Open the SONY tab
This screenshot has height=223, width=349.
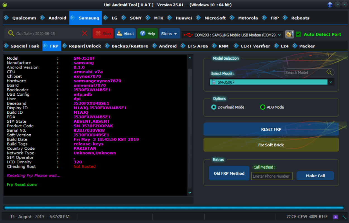[x=132, y=18]
